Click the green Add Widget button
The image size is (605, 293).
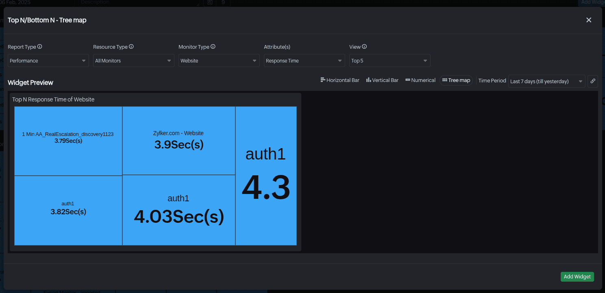click(x=577, y=277)
